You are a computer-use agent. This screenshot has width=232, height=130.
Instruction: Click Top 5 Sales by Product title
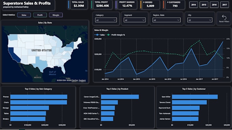pos(117,89)
